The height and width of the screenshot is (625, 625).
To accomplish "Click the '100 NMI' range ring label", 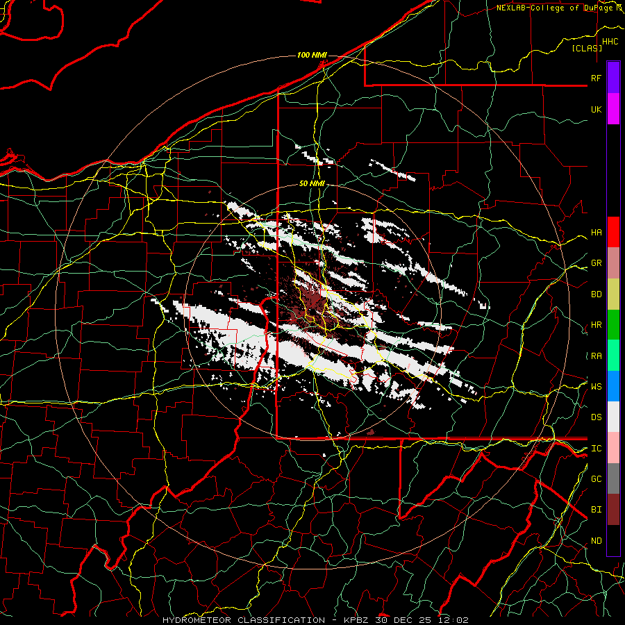I will 312,55.
